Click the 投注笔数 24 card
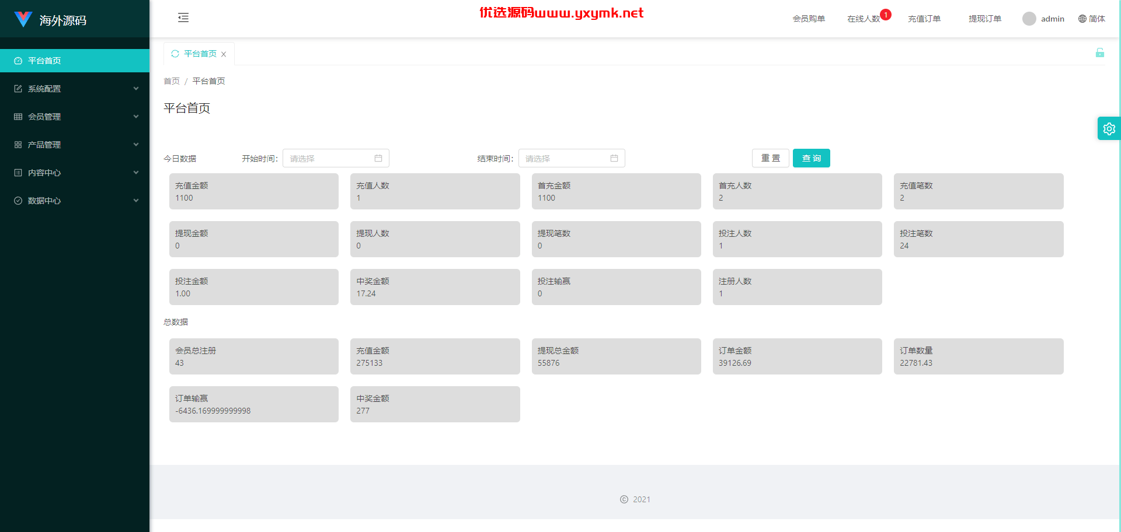Screen dimensions: 1121x532 [979, 239]
